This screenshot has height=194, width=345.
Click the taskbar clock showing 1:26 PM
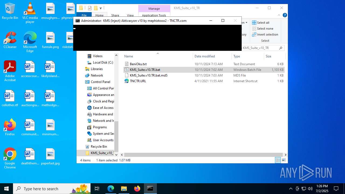(x=322, y=189)
